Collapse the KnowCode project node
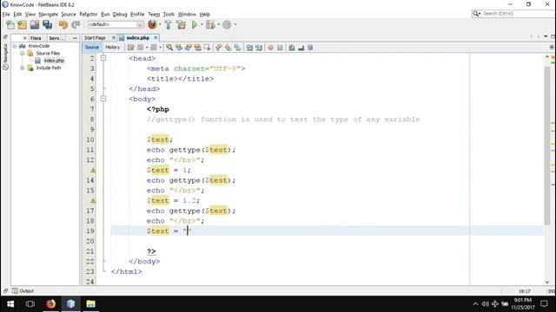Viewport: 556px width, 312px height. (x=15, y=46)
